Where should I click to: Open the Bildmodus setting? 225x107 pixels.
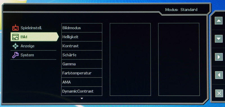tap(82, 28)
